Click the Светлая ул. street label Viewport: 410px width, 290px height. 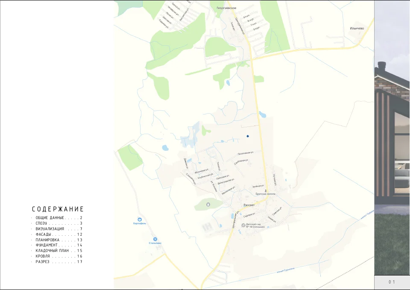coord(277,211)
